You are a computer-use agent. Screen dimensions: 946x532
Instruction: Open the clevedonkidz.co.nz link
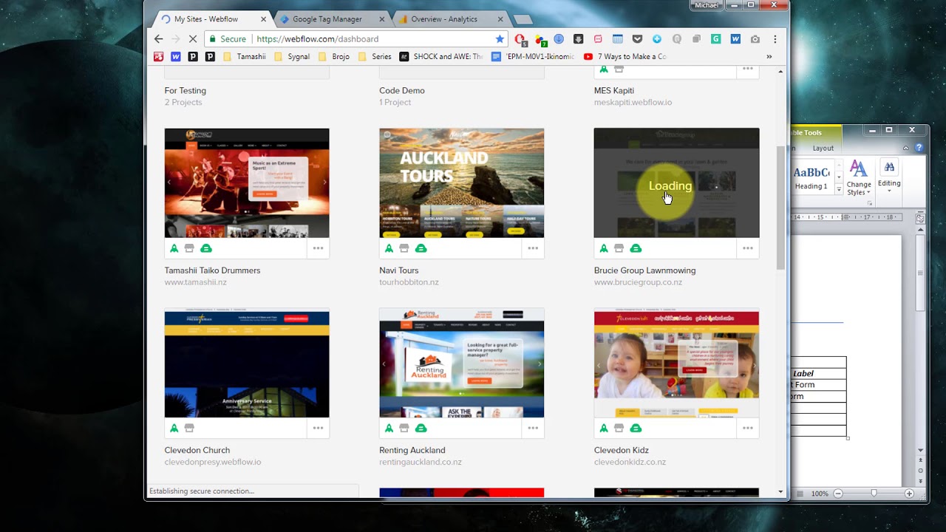[x=630, y=462]
